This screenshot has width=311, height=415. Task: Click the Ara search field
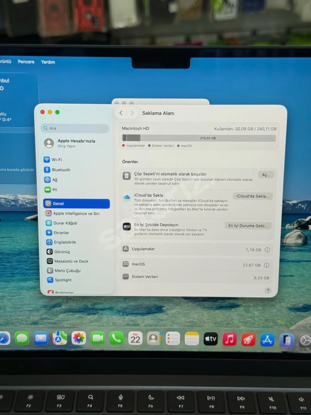coord(75,128)
